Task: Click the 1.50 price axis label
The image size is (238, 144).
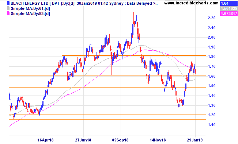Action: coord(211,86)
